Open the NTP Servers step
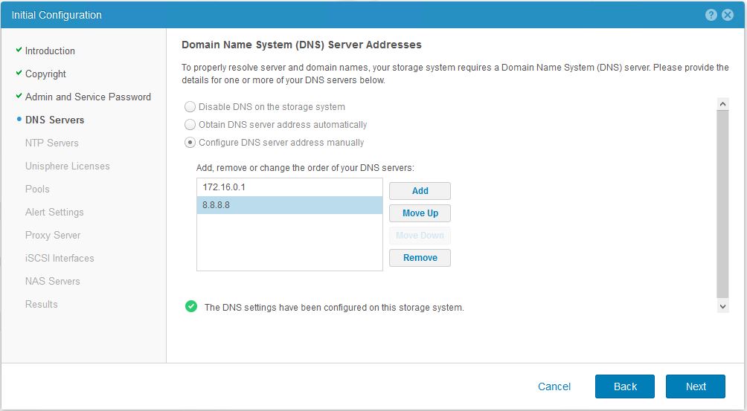747x411 pixels. tap(52, 143)
